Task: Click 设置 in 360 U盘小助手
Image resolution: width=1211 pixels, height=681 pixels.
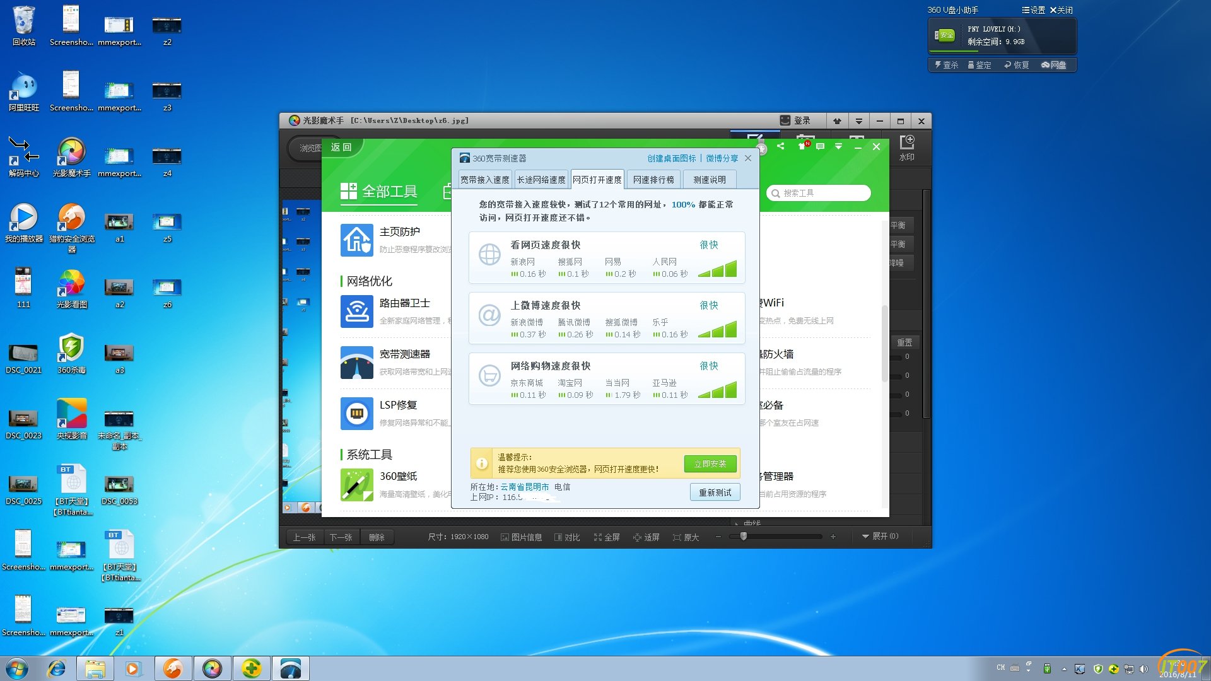Action: pyautogui.click(x=1033, y=10)
